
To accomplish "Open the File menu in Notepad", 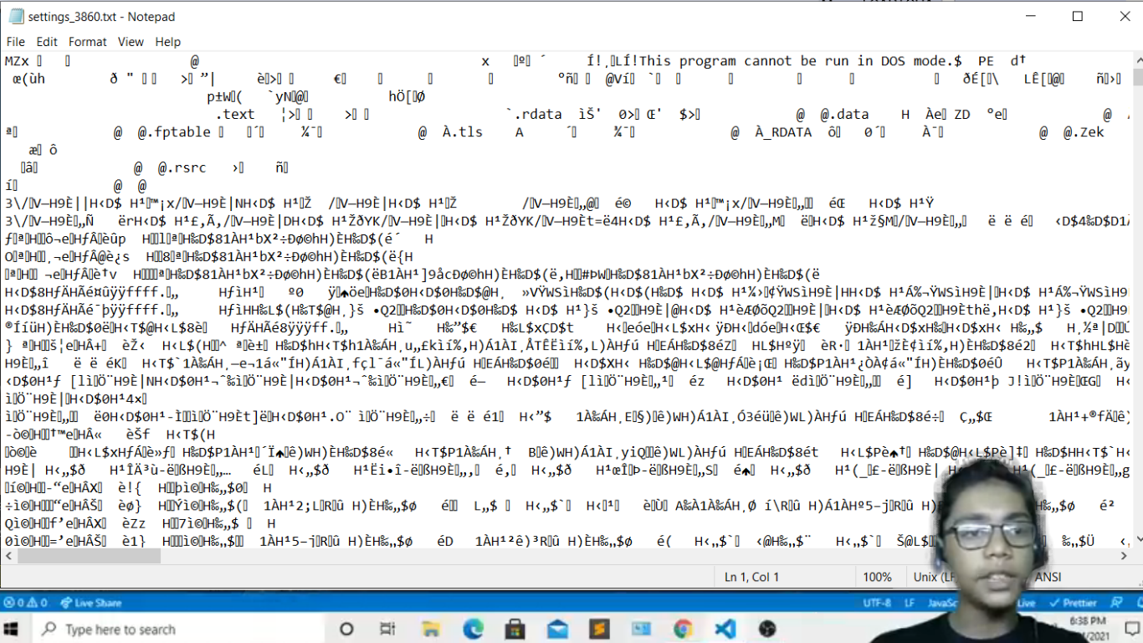I will [15, 42].
